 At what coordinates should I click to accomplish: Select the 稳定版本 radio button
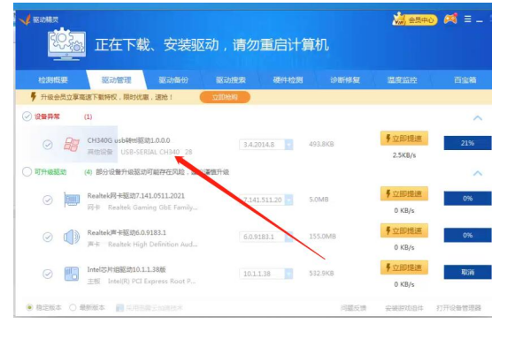[x=29, y=307]
